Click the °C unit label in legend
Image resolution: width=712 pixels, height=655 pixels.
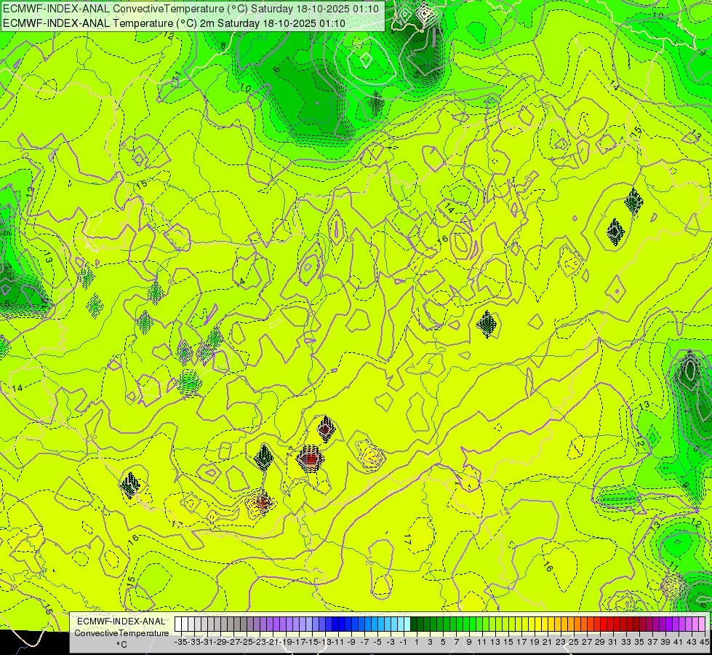coord(121,645)
